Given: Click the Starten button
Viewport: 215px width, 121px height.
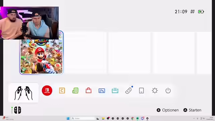Looking at the screenshot, I should [192, 110].
